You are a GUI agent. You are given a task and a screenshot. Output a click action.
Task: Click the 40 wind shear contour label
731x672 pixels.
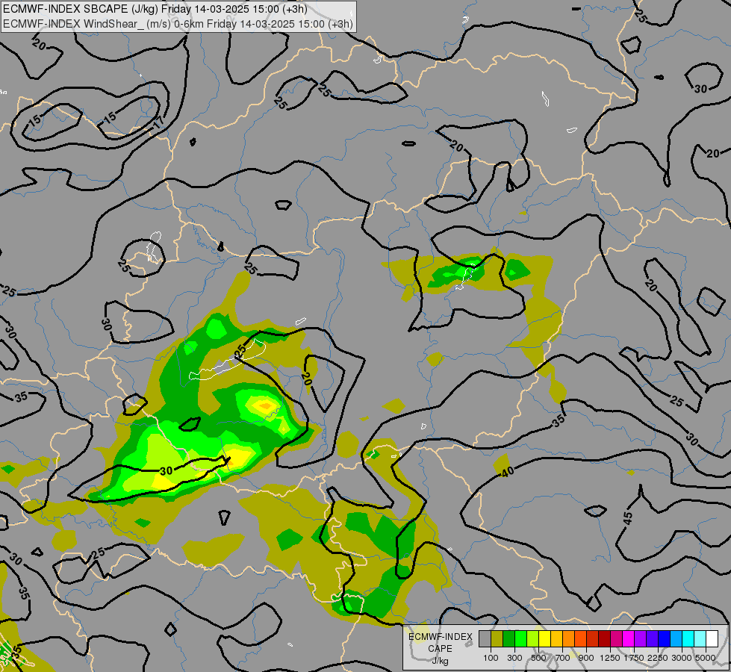tap(508, 472)
